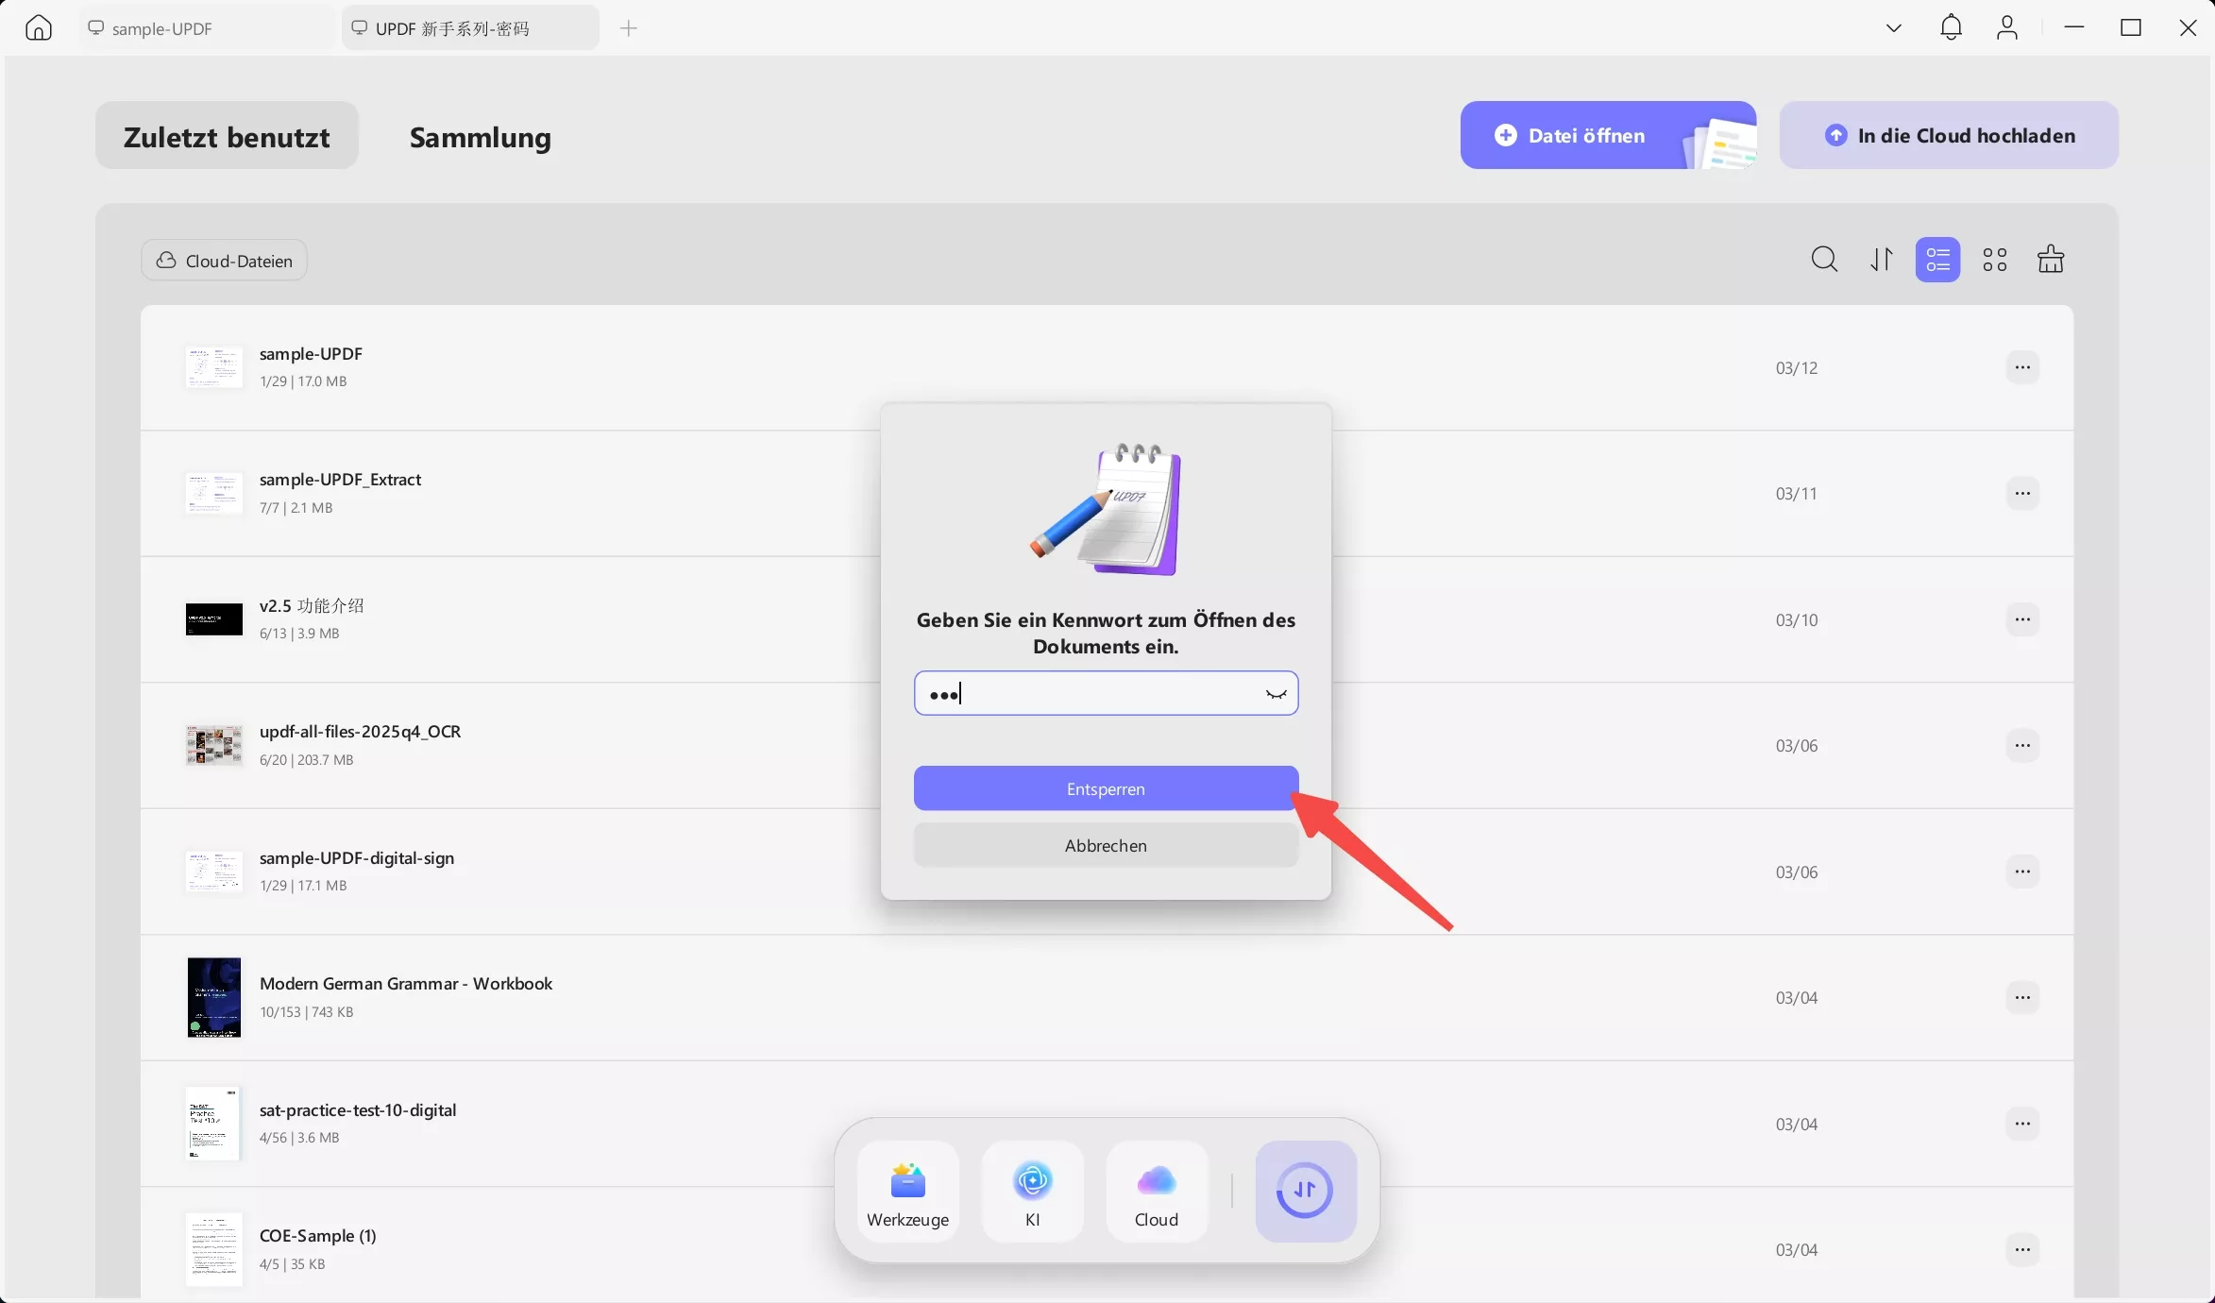The height and width of the screenshot is (1303, 2215).
Task: Open more options for Modern German Grammar
Action: point(2021,997)
